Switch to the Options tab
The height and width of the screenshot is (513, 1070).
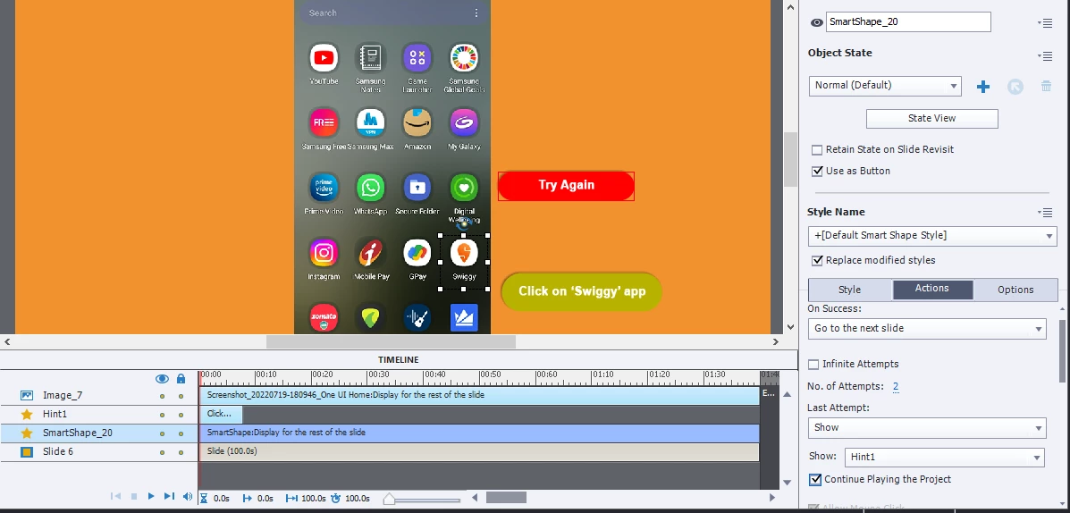pyautogui.click(x=1015, y=290)
